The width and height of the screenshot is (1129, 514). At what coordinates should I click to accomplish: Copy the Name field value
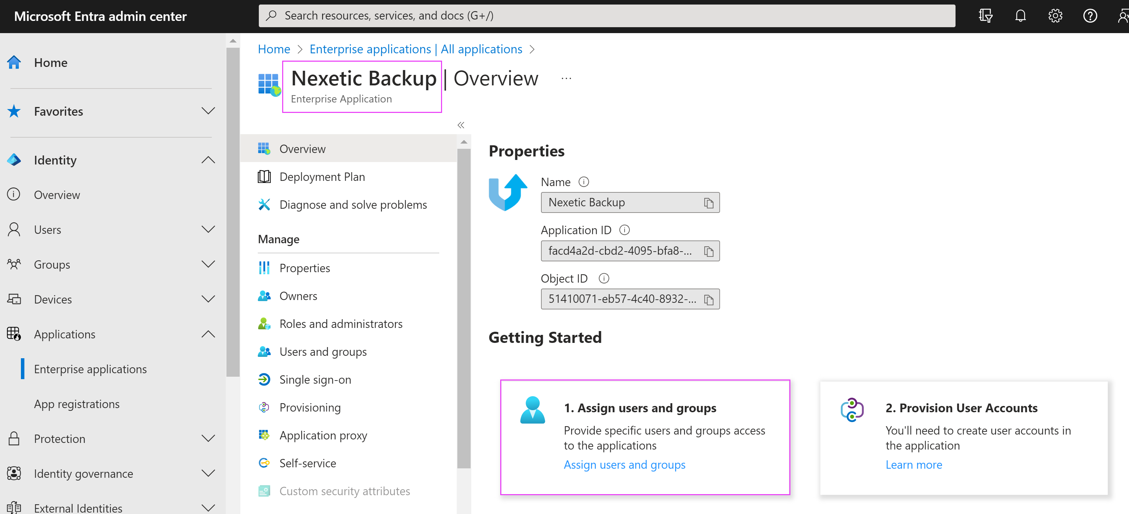click(x=708, y=202)
